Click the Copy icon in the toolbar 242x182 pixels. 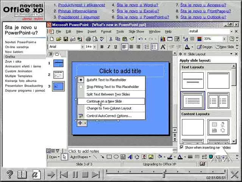[x=118, y=39]
